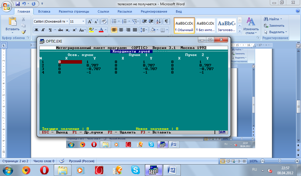Select highlighted X cell in OPTIC row 1
This screenshot has height=176, width=301.
70,62
